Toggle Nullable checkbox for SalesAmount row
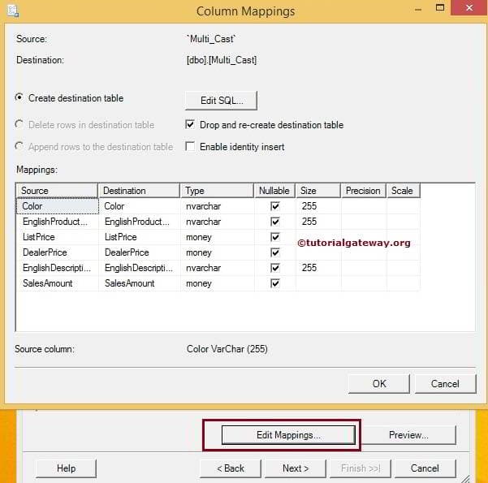Viewport: 488px width, 483px height. (x=275, y=283)
